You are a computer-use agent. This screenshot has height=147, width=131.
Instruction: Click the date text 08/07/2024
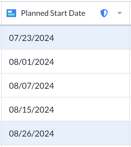pos(31,86)
